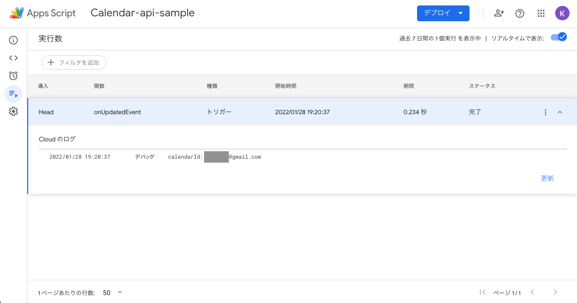
Task: Open the Help question mark icon
Action: pyautogui.click(x=520, y=13)
